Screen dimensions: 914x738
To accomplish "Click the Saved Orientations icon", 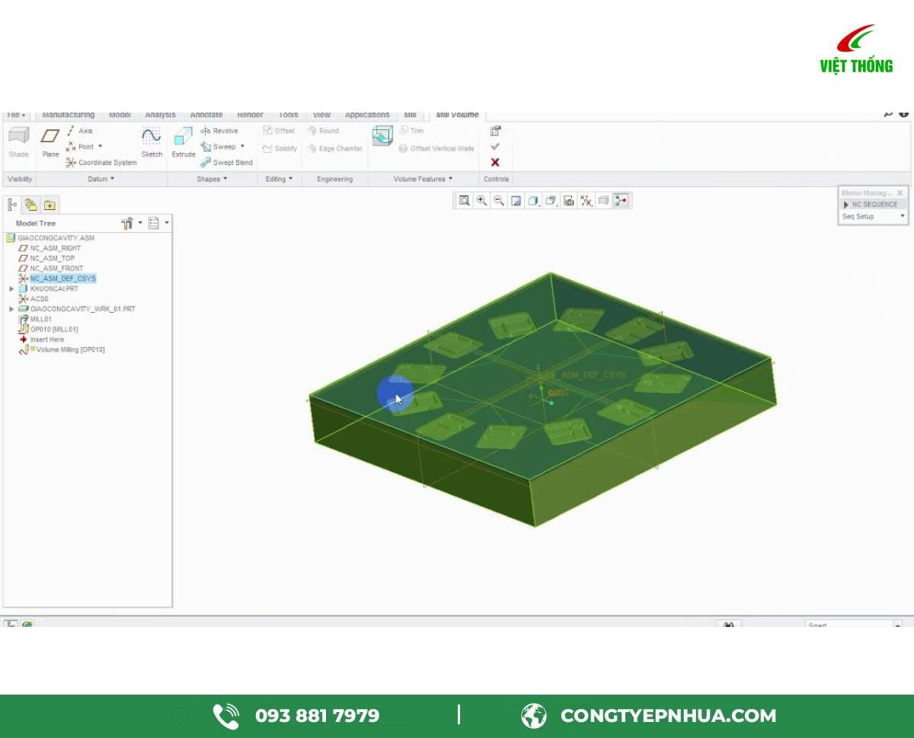I will click(551, 201).
